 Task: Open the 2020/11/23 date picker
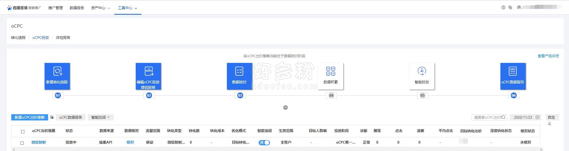click(x=526, y=117)
